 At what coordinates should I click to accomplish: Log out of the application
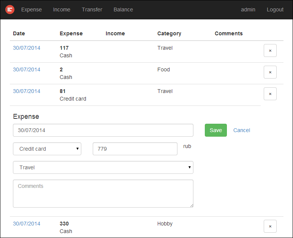(275, 9)
